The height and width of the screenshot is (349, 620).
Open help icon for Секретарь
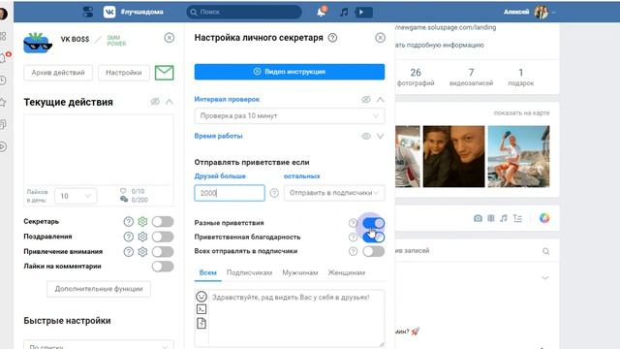[129, 222]
